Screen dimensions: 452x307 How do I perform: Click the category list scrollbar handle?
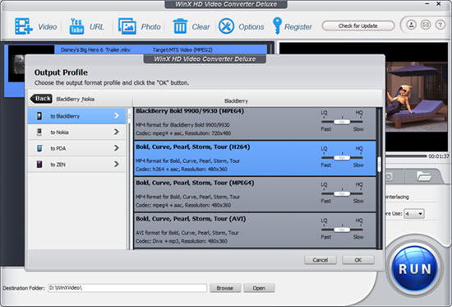(129, 116)
